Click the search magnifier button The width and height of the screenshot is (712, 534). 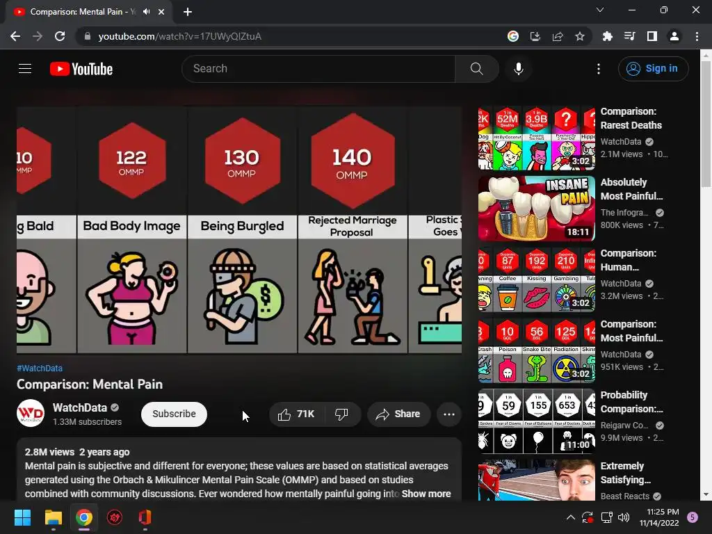pyautogui.click(x=477, y=69)
